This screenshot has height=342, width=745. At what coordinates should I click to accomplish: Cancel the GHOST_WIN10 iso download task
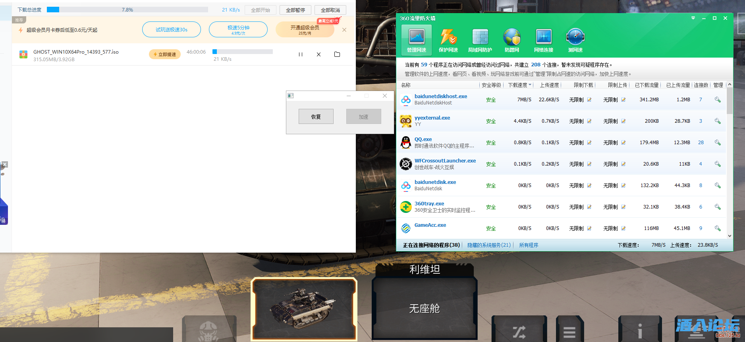click(x=318, y=54)
